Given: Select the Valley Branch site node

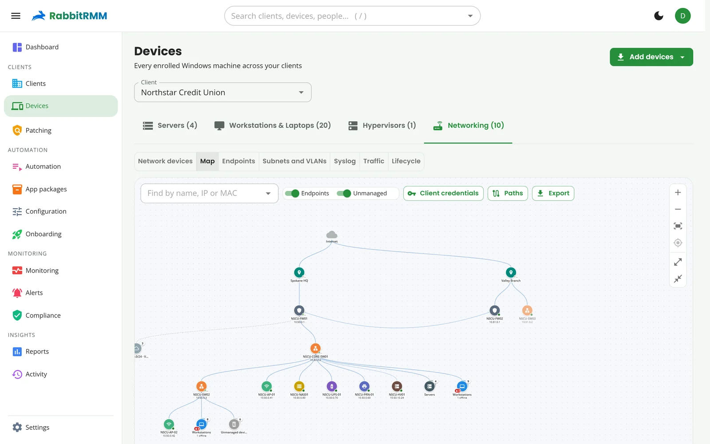Looking at the screenshot, I should (511, 273).
